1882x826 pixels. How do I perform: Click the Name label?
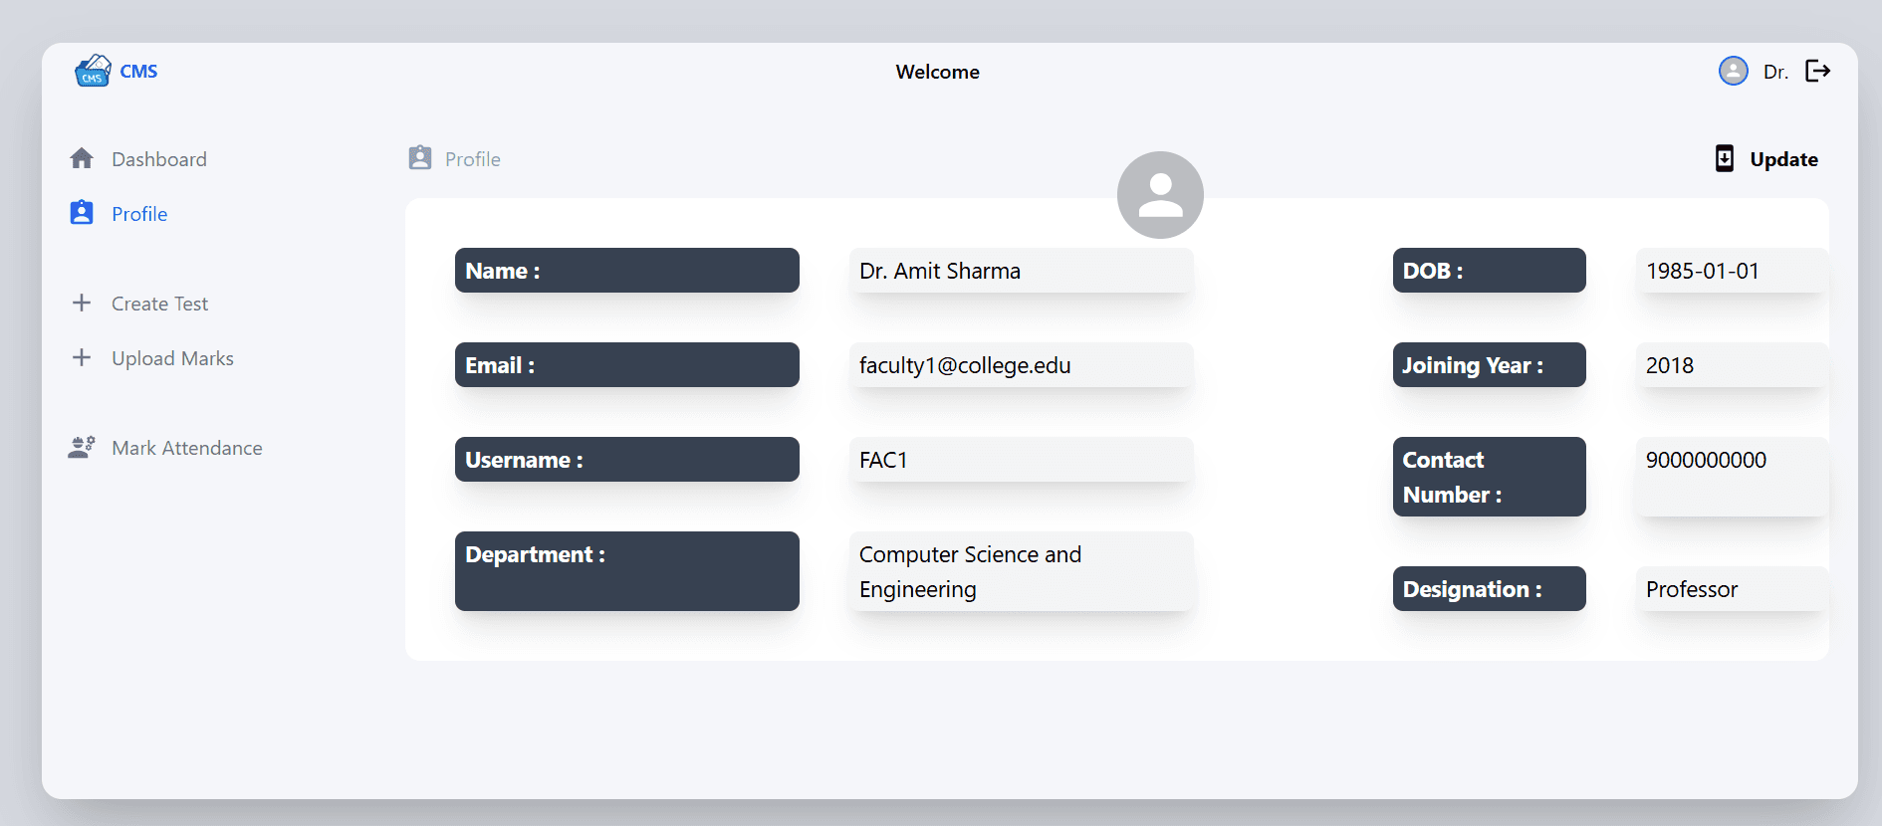click(627, 271)
